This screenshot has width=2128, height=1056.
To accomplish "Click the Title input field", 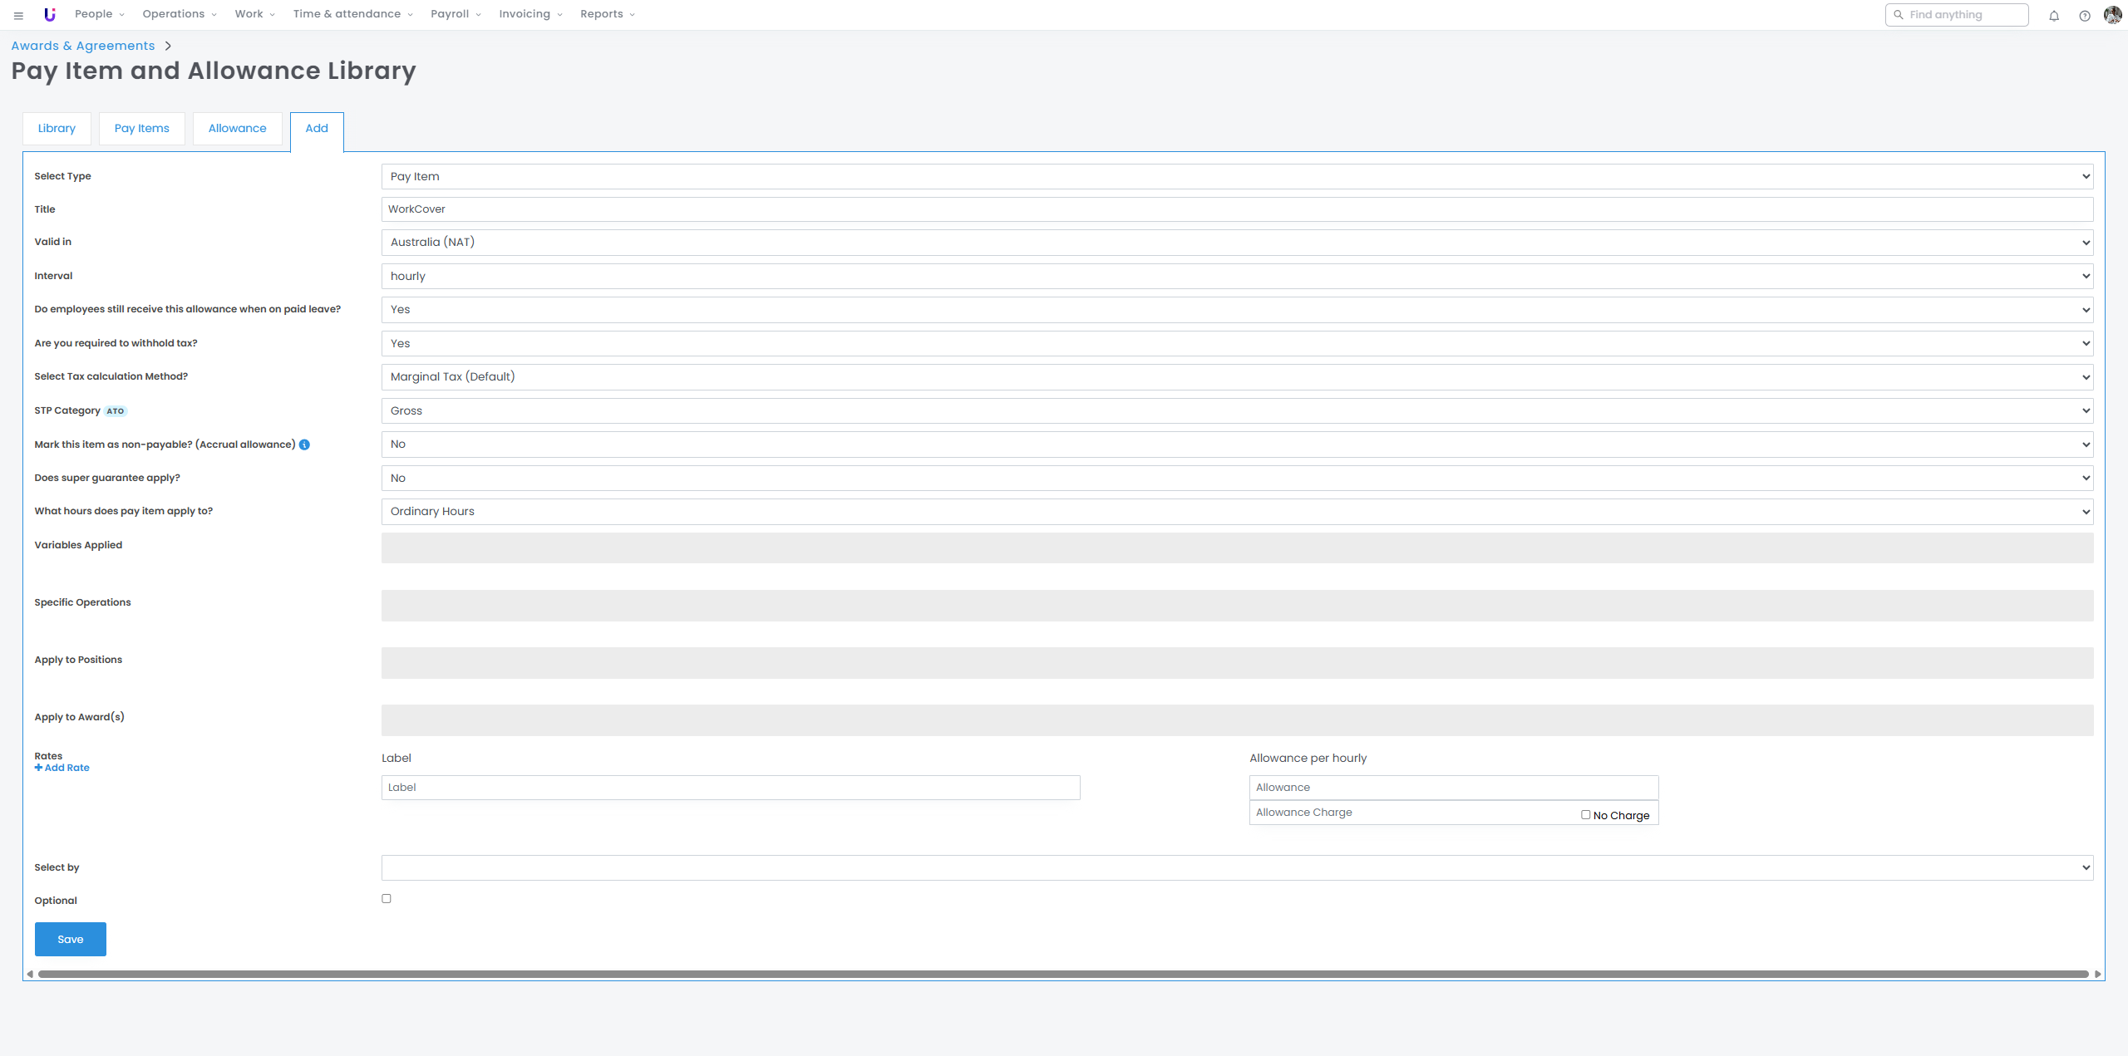I will [1237, 209].
